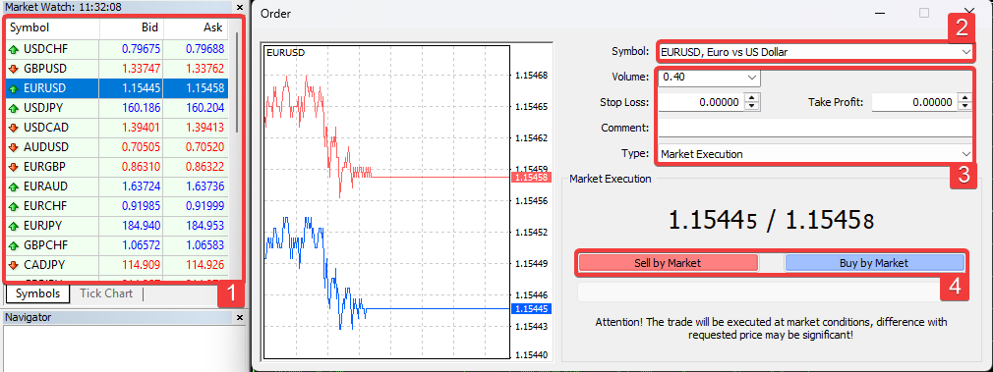Viewport: 993px width, 372px height.
Task: Click into the Comment field
Action: pos(816,128)
